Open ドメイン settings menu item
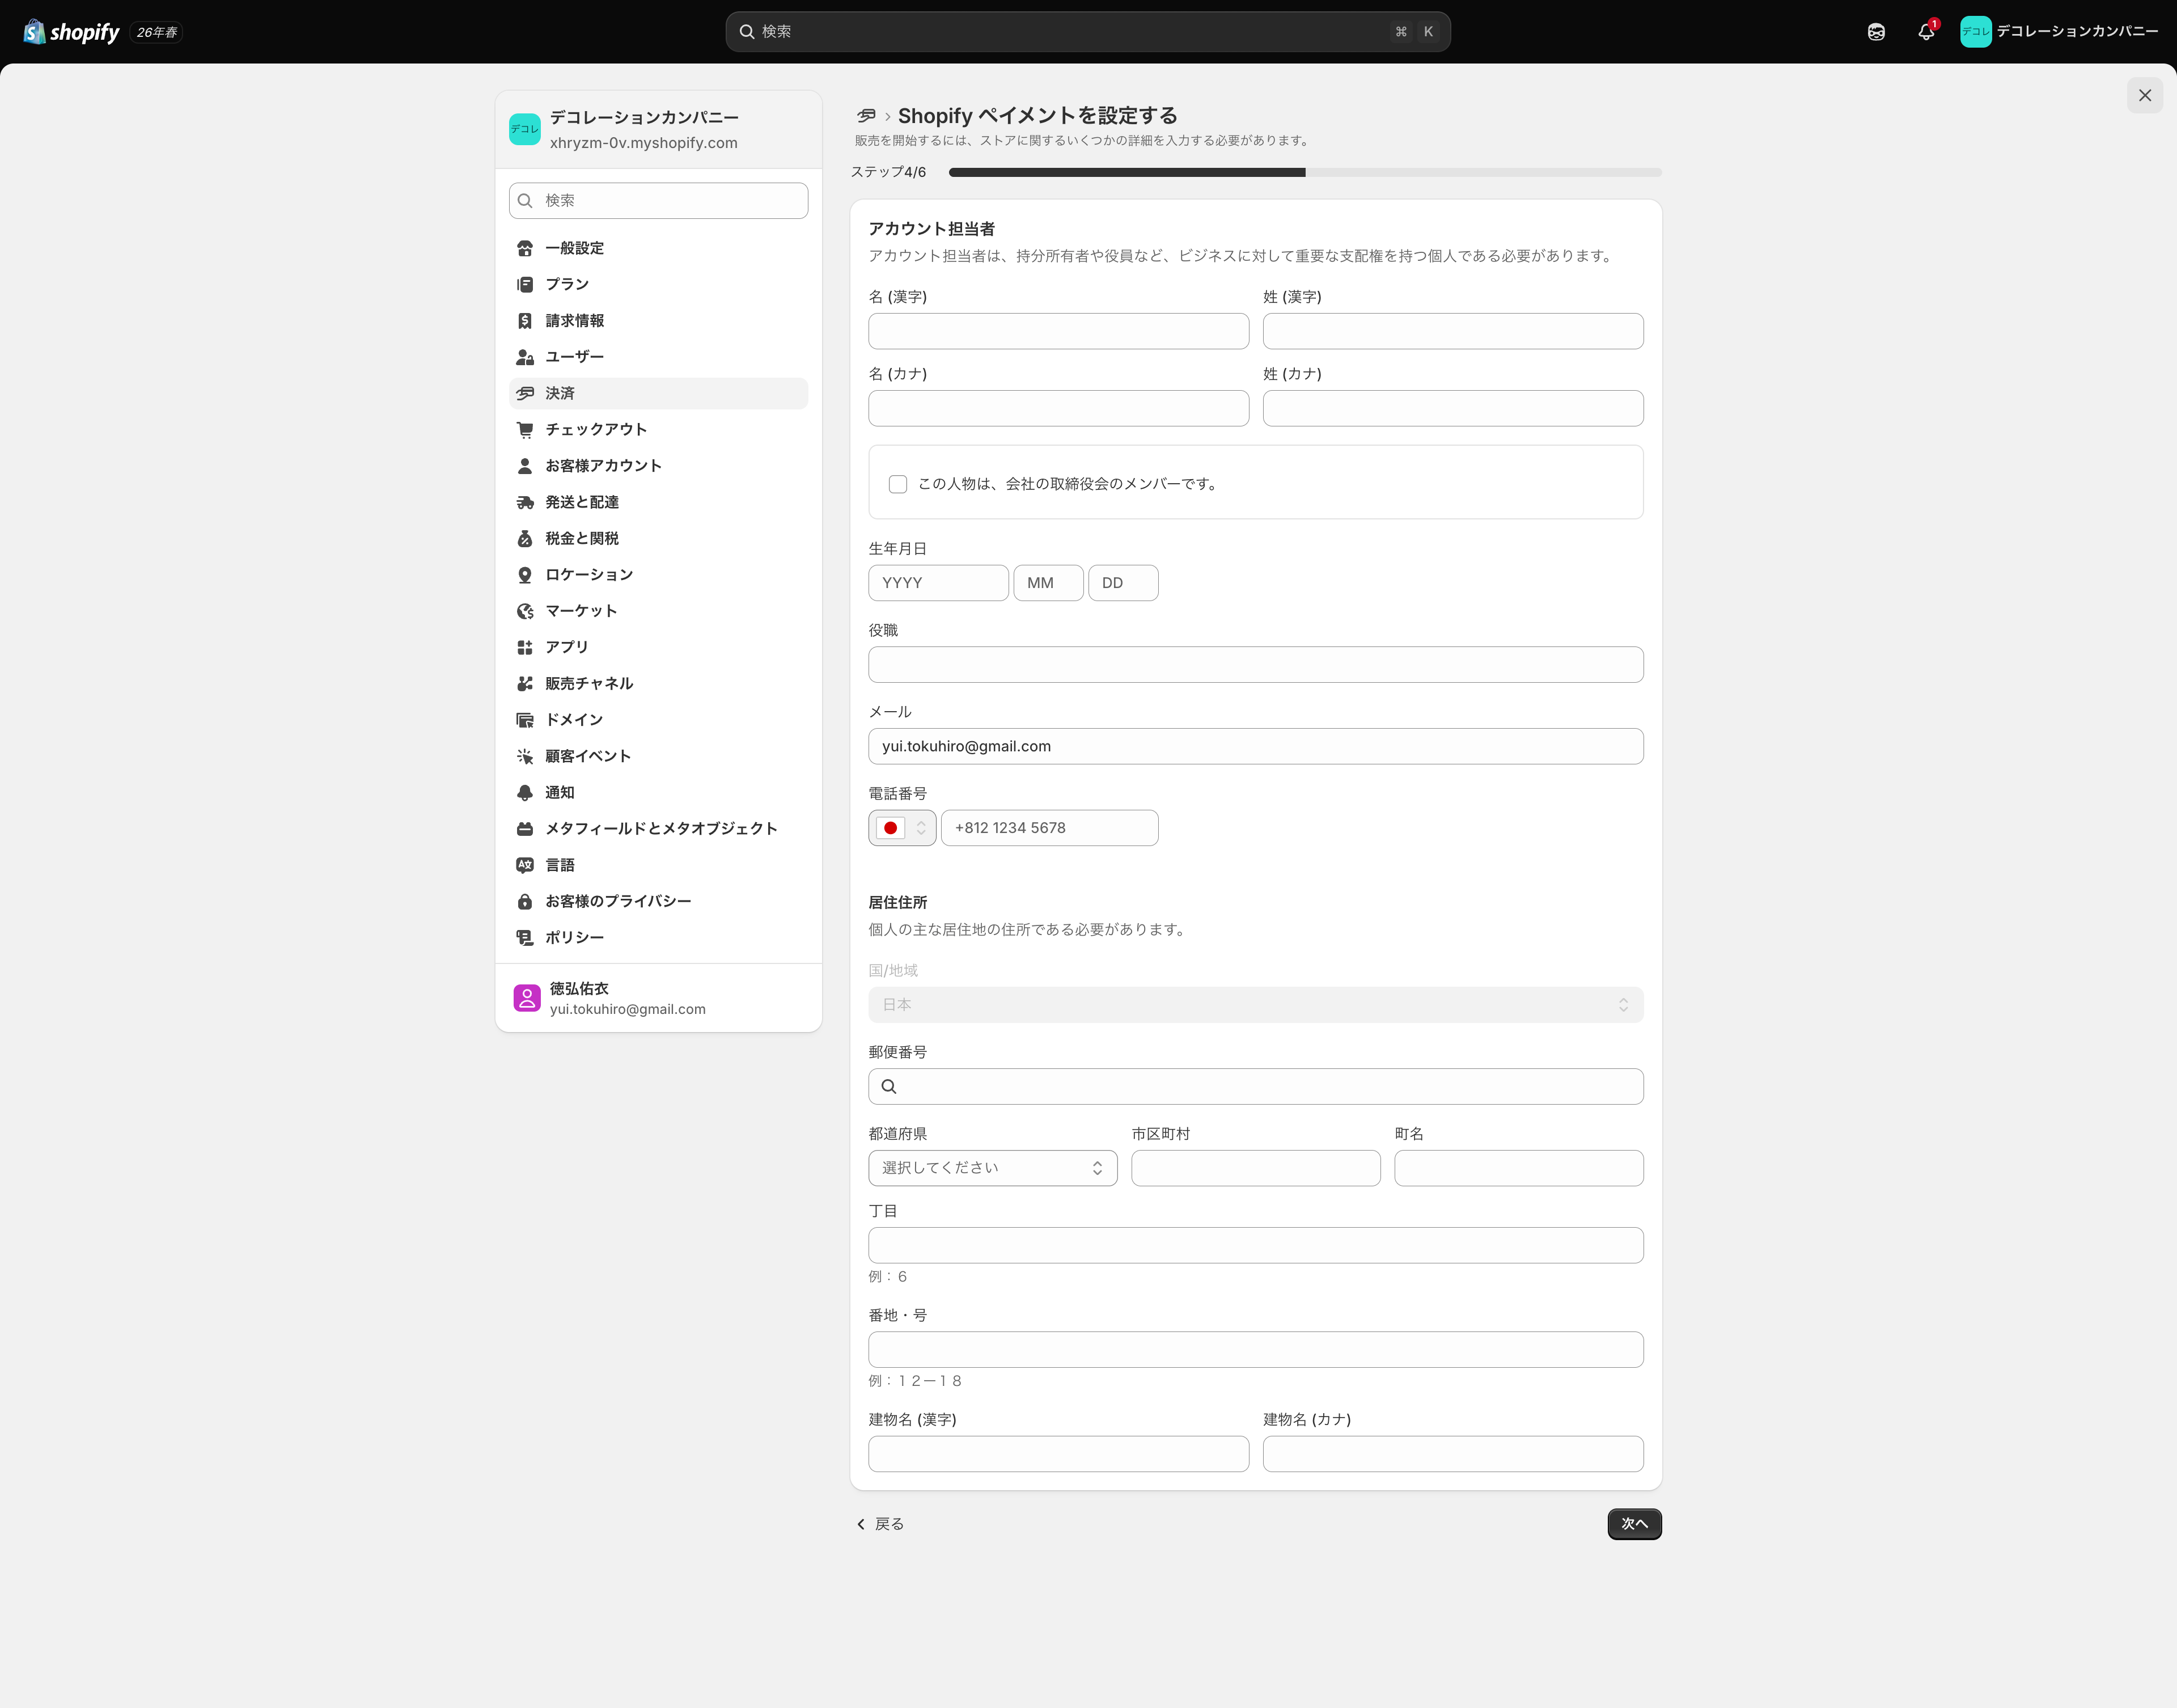Viewport: 2177px width, 1708px height. click(x=658, y=720)
